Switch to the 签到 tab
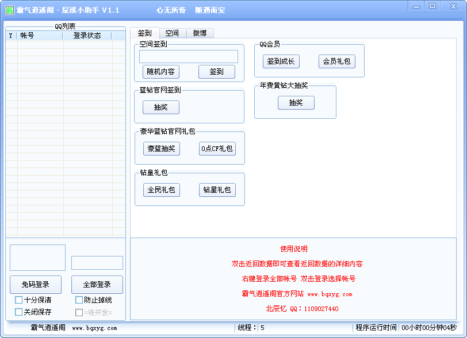Image resolution: width=467 pixels, height=338 pixels. 145,33
